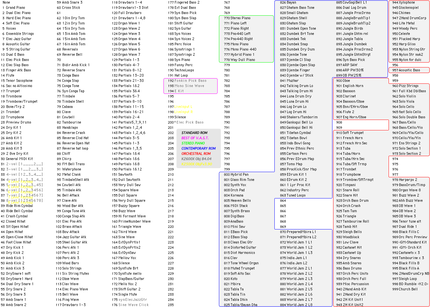Choose 930 Woodblock
The height and width of the screenshot is (307, 430).
pyautogui.click(x=348, y=237)
